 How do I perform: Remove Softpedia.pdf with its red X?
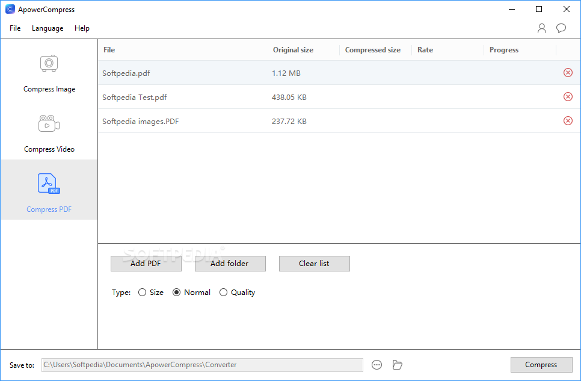coord(568,73)
